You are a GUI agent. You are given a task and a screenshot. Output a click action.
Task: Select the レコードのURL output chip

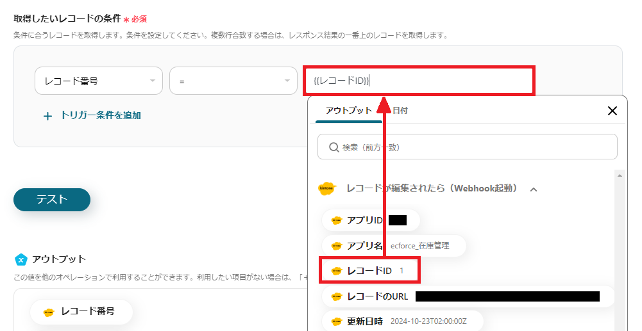pyautogui.click(x=468, y=296)
